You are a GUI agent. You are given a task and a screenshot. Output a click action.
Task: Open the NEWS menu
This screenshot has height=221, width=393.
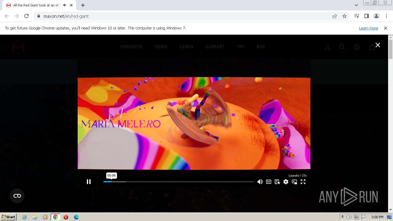(x=161, y=47)
